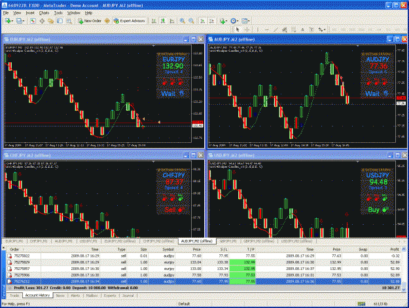Open the Tools menu
Screen dimensions: 409x308
click(x=58, y=13)
